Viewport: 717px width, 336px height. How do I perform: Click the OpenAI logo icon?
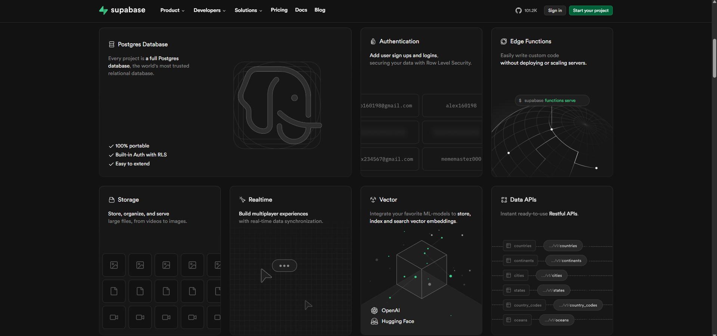tap(374, 311)
